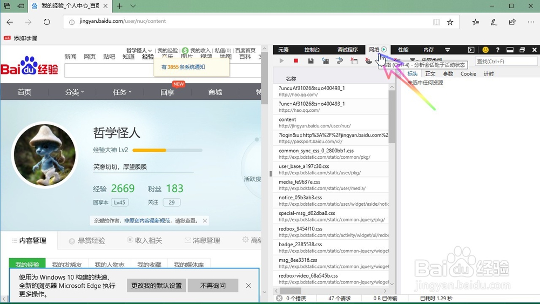Go to 商城 in the navigation bar

click(x=215, y=92)
